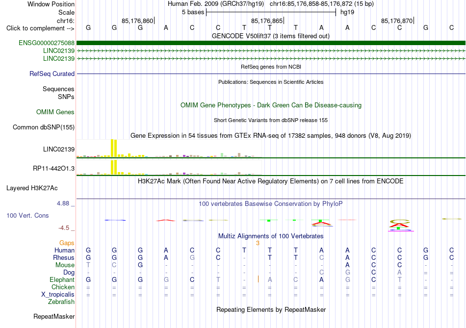Screen dimensions: 466x328
Task: Click the orange Gaps label
Action: pos(67,243)
